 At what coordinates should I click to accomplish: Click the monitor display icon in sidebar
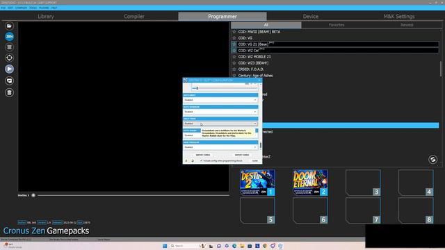tap(9, 81)
